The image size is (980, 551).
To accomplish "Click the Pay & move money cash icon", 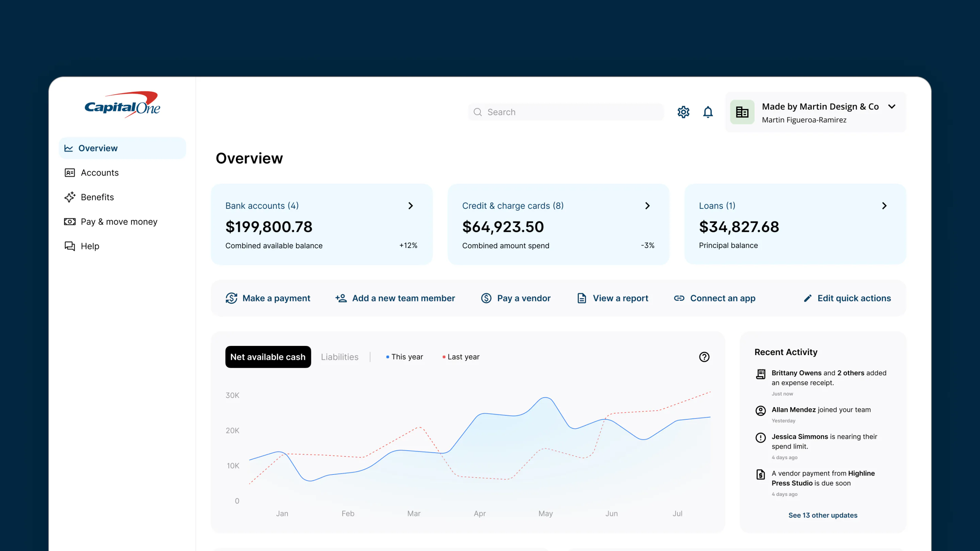I will [70, 221].
